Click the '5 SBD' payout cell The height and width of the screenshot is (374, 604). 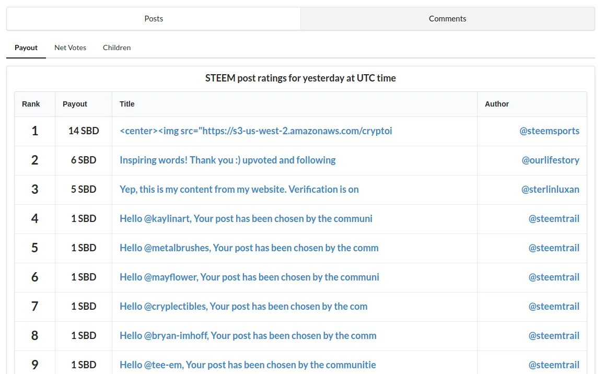(84, 190)
